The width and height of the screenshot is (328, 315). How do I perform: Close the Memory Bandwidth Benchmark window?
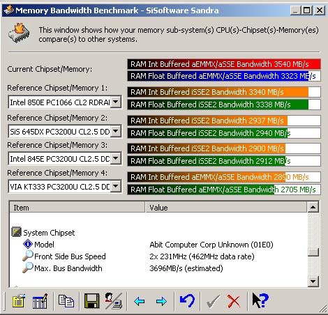pyautogui.click(x=320, y=10)
